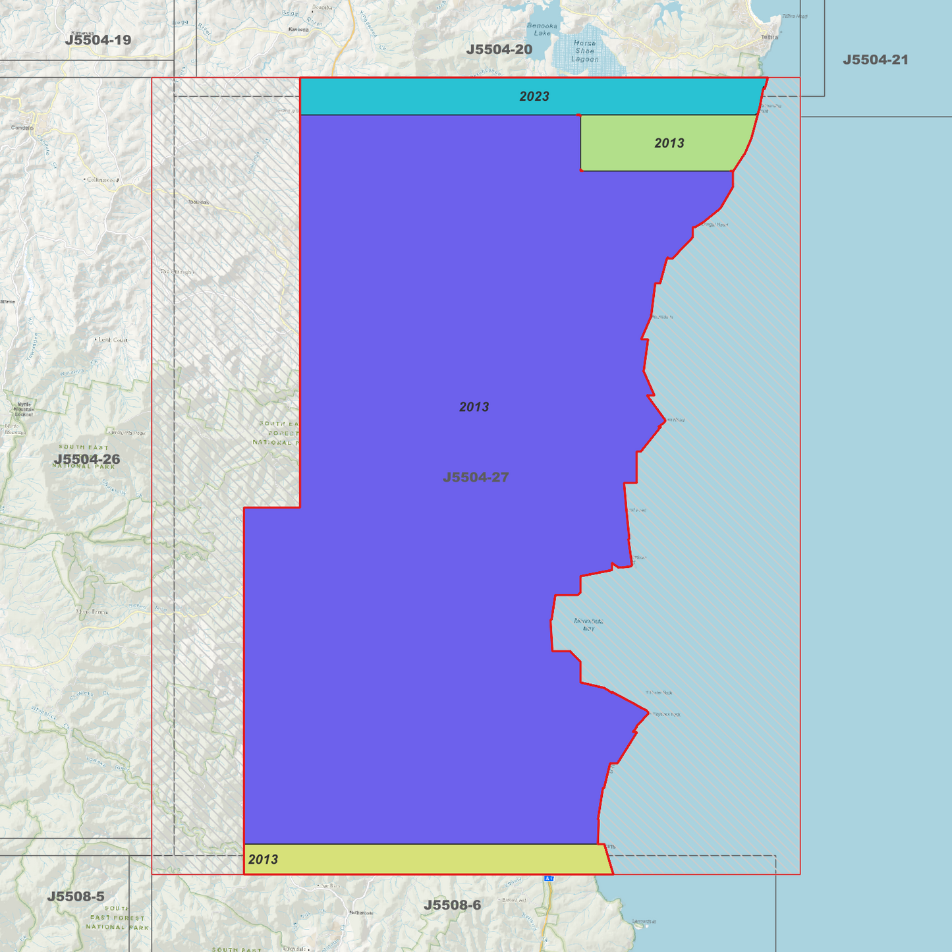
Task: Click the J5504-20 map sheet label
Action: tap(499, 49)
